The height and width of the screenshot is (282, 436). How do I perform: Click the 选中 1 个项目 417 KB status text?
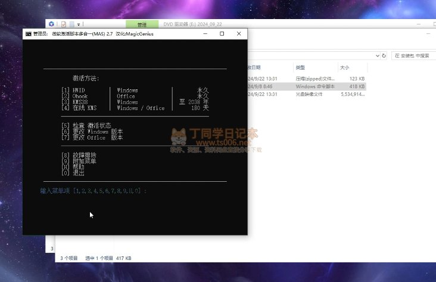pyautogui.click(x=108, y=258)
